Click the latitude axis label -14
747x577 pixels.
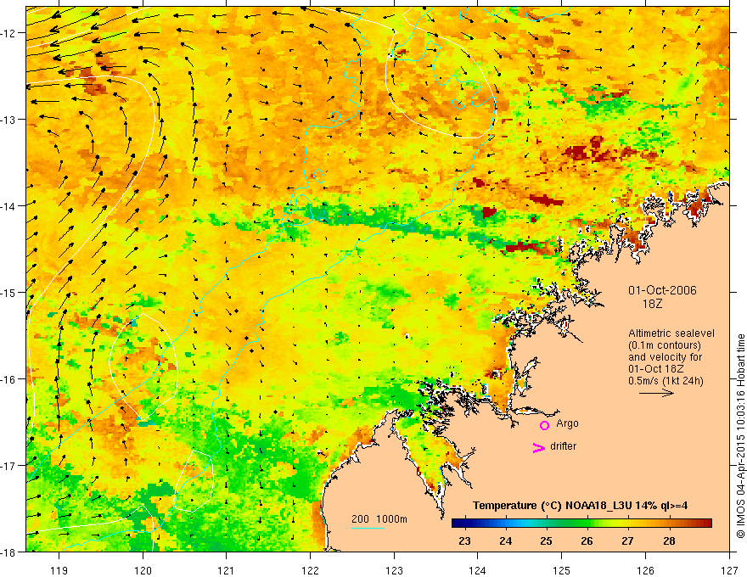8,206
